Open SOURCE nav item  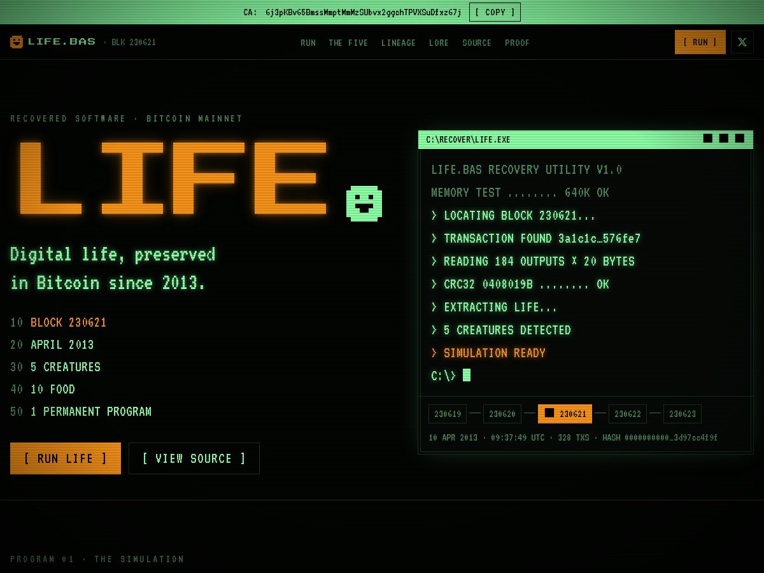pyautogui.click(x=477, y=43)
